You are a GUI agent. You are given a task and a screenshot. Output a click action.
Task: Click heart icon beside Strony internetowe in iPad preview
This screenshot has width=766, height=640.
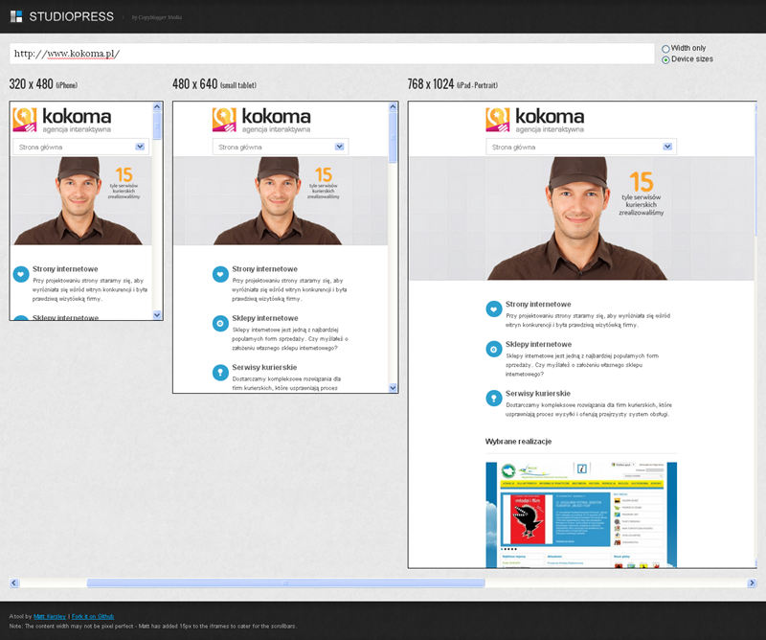pyautogui.click(x=493, y=309)
